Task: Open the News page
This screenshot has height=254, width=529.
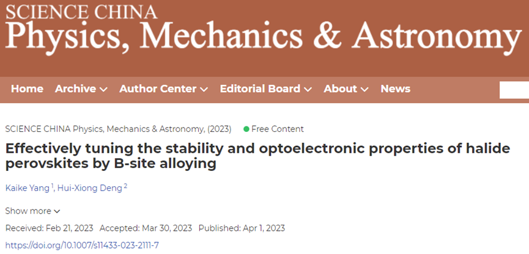Action: click(x=395, y=89)
